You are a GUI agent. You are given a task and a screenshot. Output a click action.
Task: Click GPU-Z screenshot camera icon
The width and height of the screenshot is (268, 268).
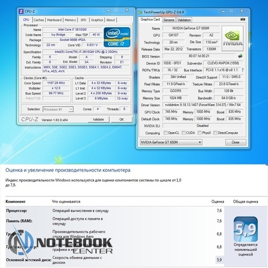point(243,19)
